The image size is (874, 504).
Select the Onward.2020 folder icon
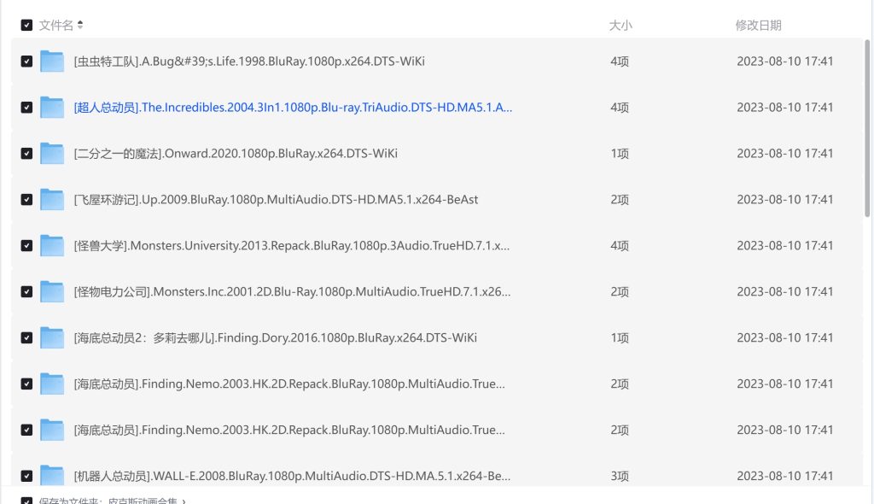[x=52, y=154]
